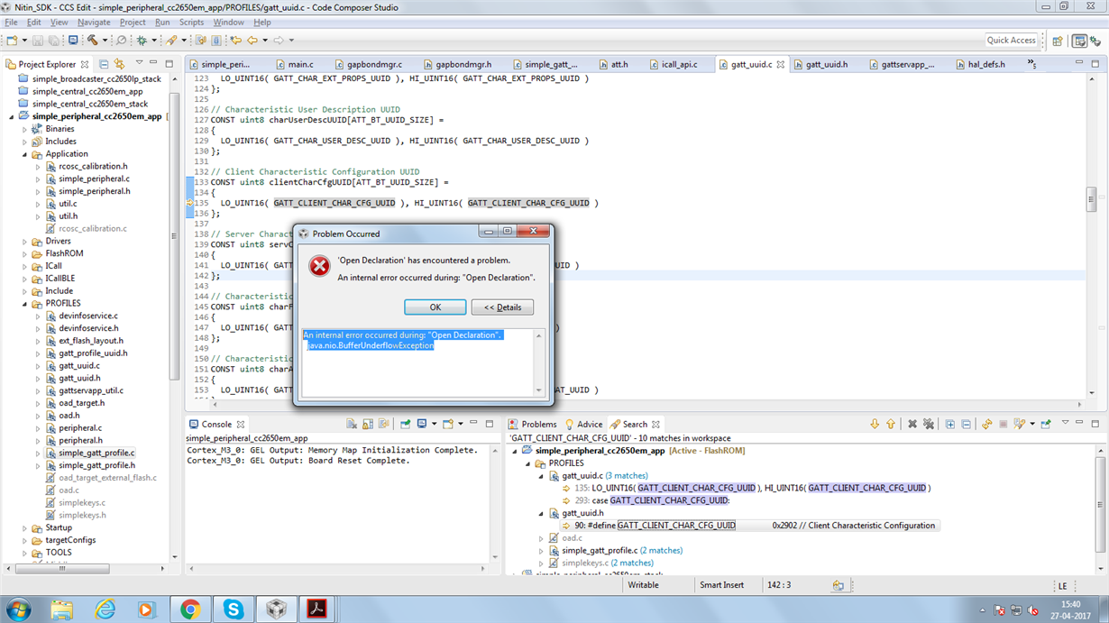Open the Run menu
The width and height of the screenshot is (1109, 623).
pos(162,23)
